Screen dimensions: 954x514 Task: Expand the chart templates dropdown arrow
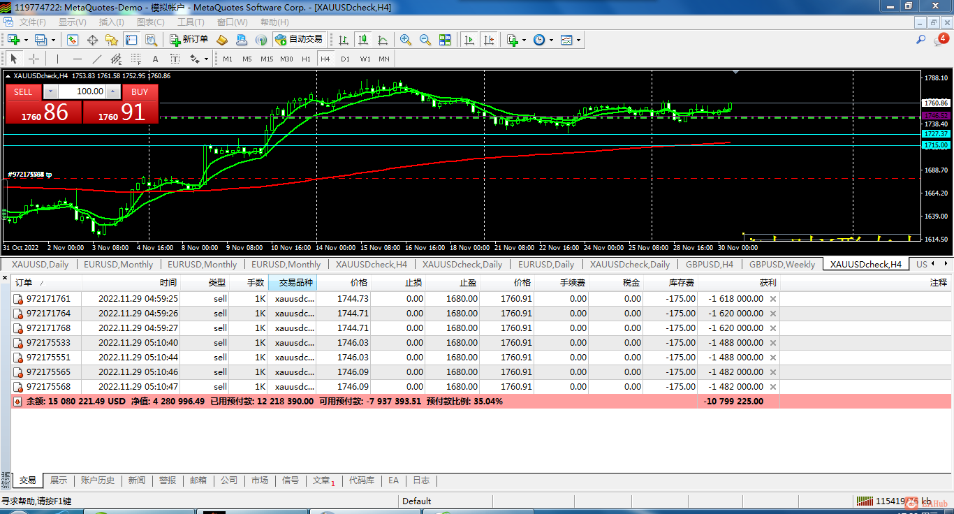[x=578, y=41]
